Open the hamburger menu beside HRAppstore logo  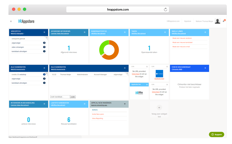[x=11, y=21]
